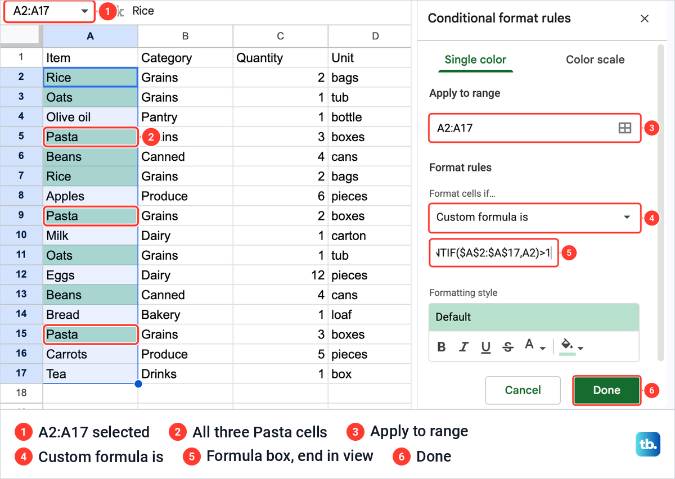The height and width of the screenshot is (479, 675).
Task: Select the Apples cell
Action: point(90,196)
